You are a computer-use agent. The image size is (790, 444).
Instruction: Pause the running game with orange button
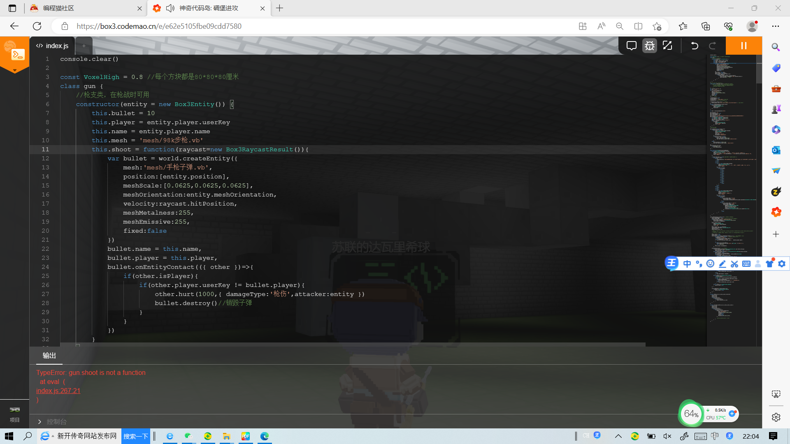tap(744, 46)
